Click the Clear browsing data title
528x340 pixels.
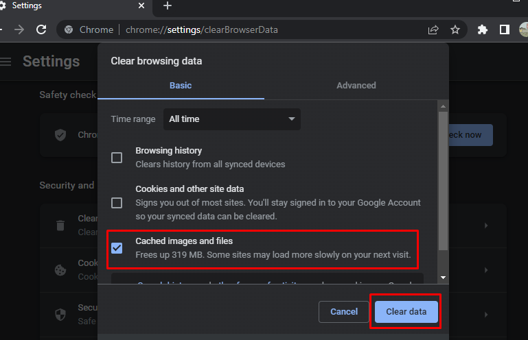click(x=157, y=61)
